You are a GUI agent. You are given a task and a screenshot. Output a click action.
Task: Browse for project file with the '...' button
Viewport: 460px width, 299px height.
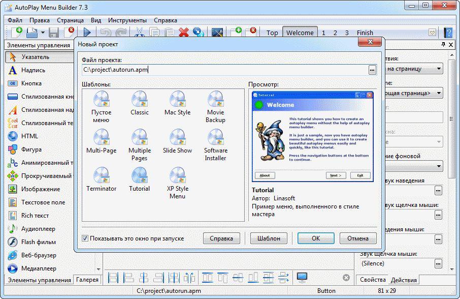372,70
